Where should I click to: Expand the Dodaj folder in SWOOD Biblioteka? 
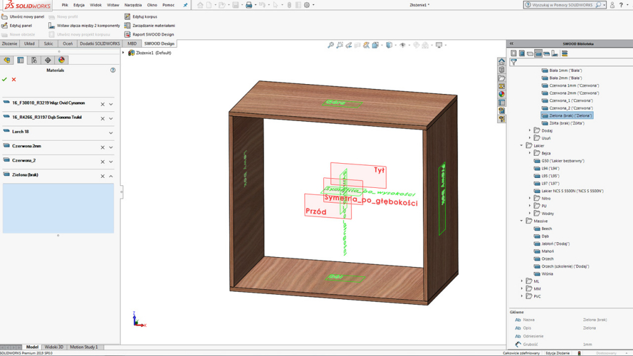point(529,130)
